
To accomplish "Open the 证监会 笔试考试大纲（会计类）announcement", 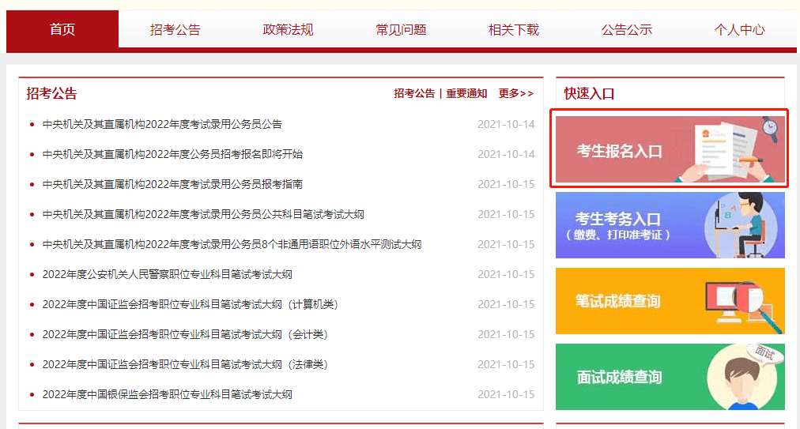I will pos(185,335).
